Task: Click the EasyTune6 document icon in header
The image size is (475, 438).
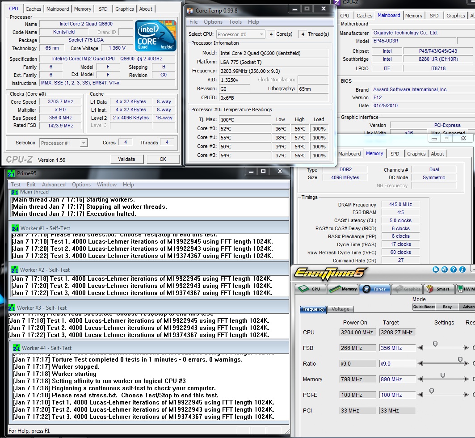Action: pyautogui.click(x=436, y=270)
